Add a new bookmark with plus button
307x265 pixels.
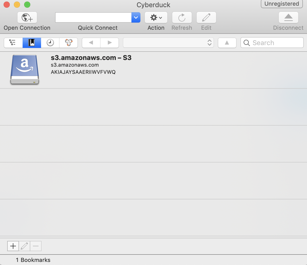[x=13, y=246]
